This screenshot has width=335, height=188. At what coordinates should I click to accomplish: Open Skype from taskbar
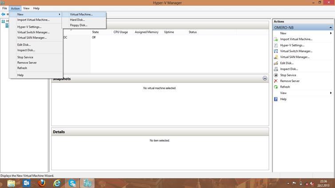[x=72, y=183]
